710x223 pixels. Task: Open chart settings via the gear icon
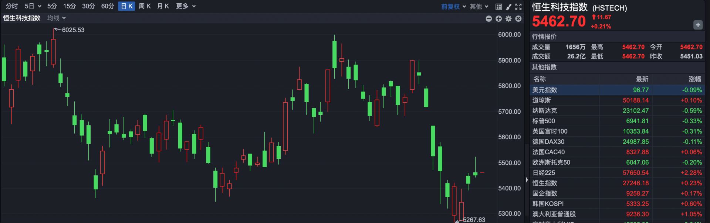[508, 18]
